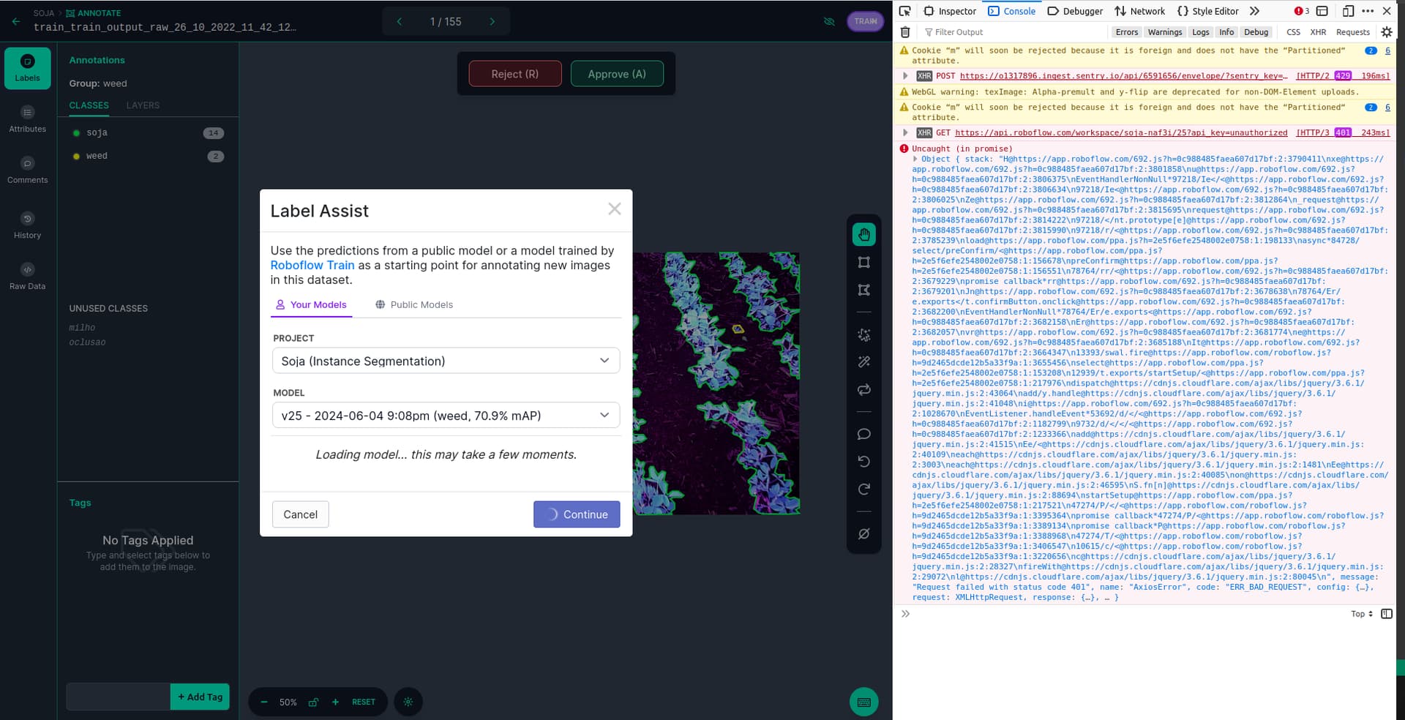Toggle the Errors console filter
1405x720 pixels.
pyautogui.click(x=1127, y=32)
